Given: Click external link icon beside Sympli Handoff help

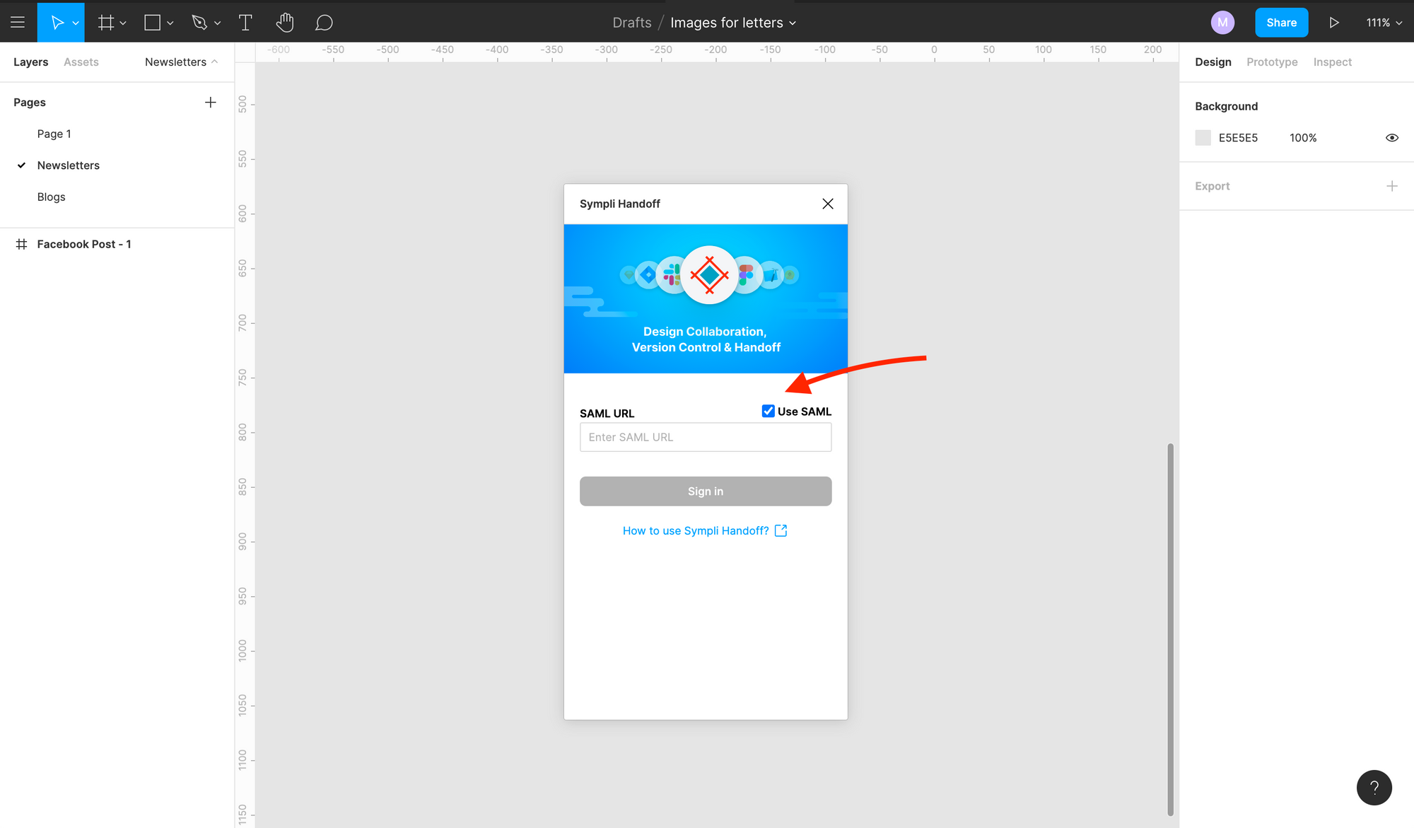Looking at the screenshot, I should (x=781, y=530).
